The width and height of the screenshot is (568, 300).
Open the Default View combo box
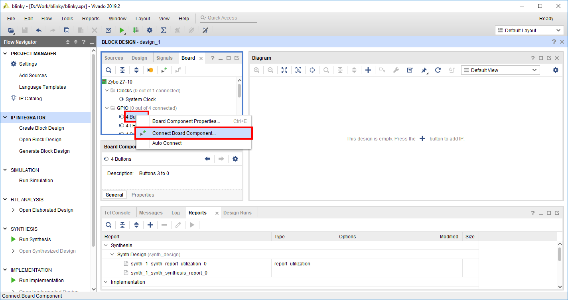point(501,70)
